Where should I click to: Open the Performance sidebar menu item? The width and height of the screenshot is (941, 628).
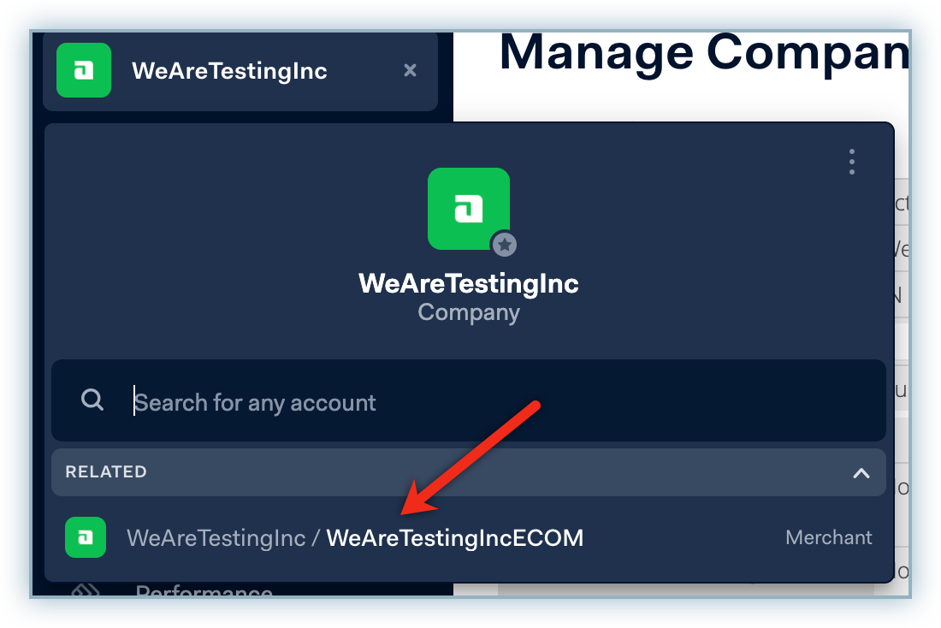204,591
